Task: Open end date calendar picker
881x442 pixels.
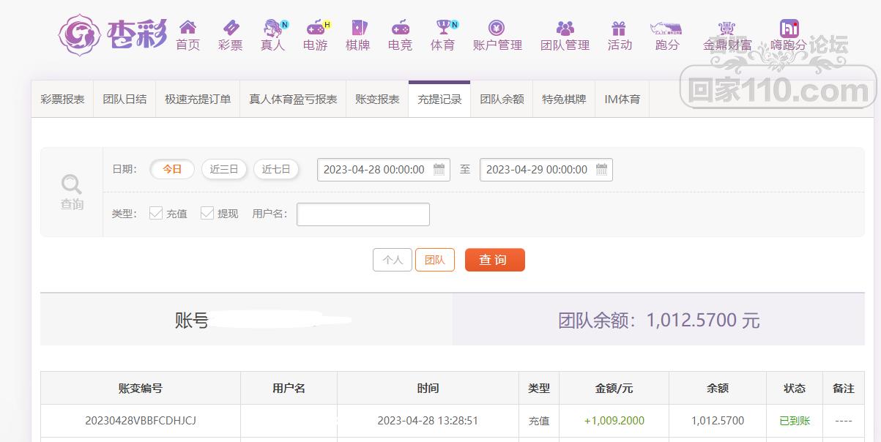Action: click(x=601, y=169)
